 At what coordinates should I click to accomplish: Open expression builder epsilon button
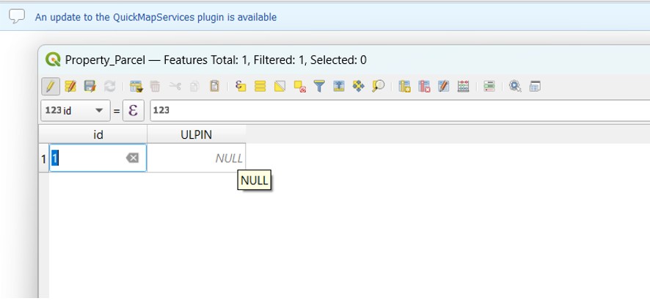[133, 110]
